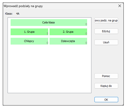The height and width of the screenshot is (108, 126).
Task: Confirm the dialog with OK
Action: 106,100
